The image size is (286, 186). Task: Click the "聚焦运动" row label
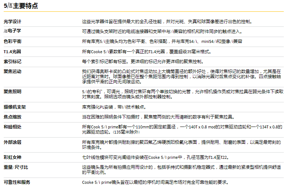coord(13,72)
